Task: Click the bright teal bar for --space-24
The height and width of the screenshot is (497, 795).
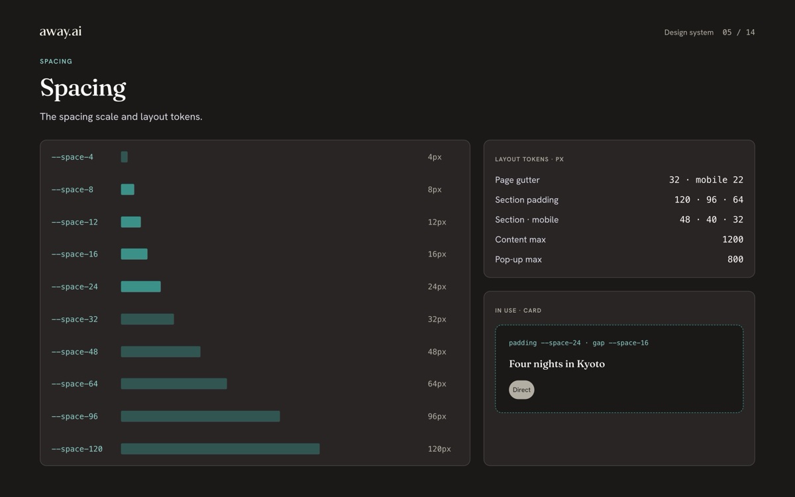Action: [x=140, y=287]
